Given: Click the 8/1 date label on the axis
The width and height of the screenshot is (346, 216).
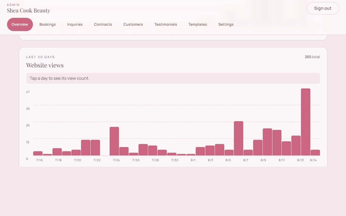Looking at the screenshot, I should click(193, 160).
